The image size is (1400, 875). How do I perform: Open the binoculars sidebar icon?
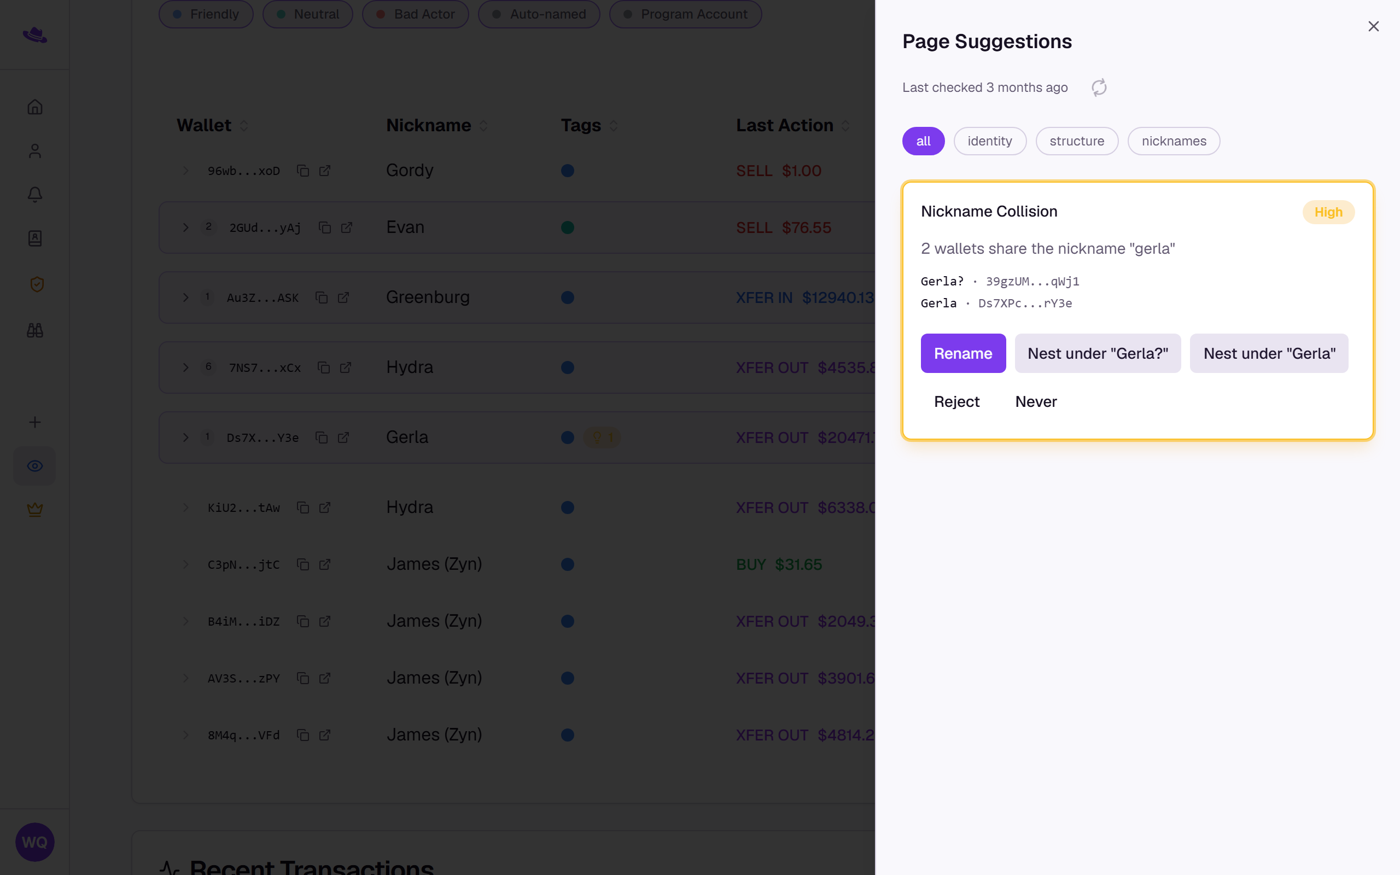coord(34,330)
